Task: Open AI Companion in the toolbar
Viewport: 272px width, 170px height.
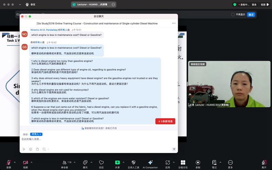Action: click(x=150, y=163)
